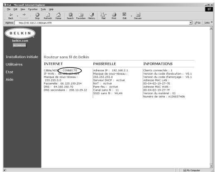Open dropdown arrow next to Edit icon
The width and height of the screenshot is (215, 172).
pyautogui.click(x=131, y=16)
